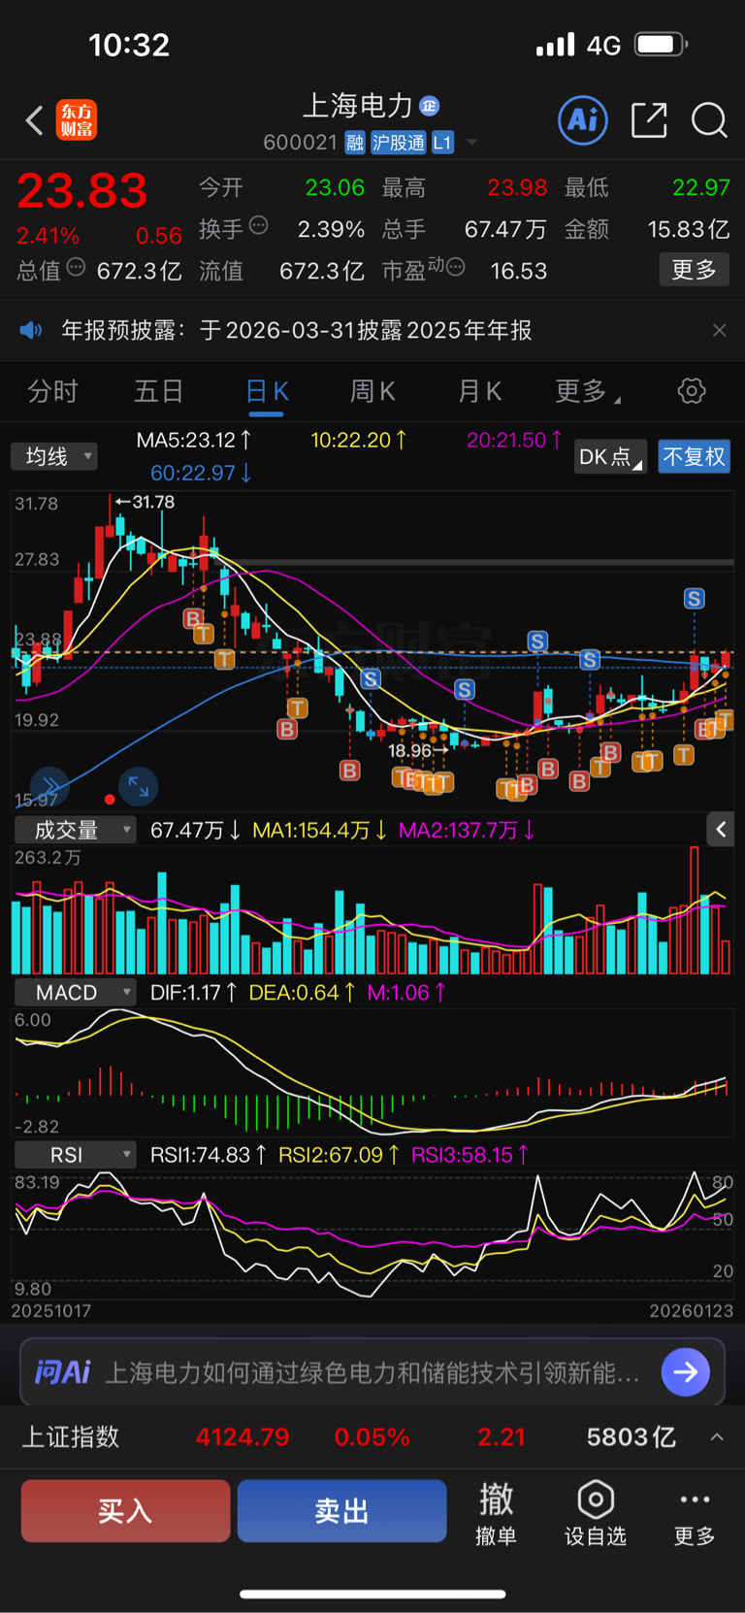Tap the double-arrow chart scroll icon
This screenshot has width=745, height=1613.
49,785
